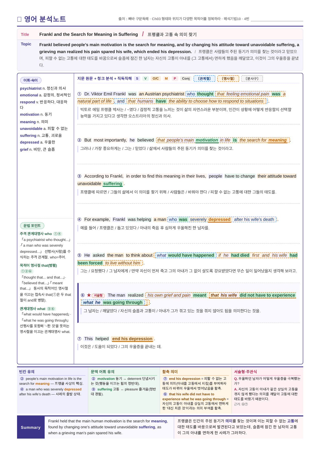320x452 pixels.
Task: Click the highlighted word motivation in sentence ②
Action: pyautogui.click(x=207, y=140)
